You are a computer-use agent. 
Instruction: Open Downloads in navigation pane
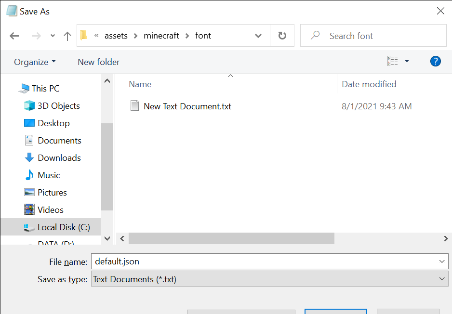[x=59, y=158]
